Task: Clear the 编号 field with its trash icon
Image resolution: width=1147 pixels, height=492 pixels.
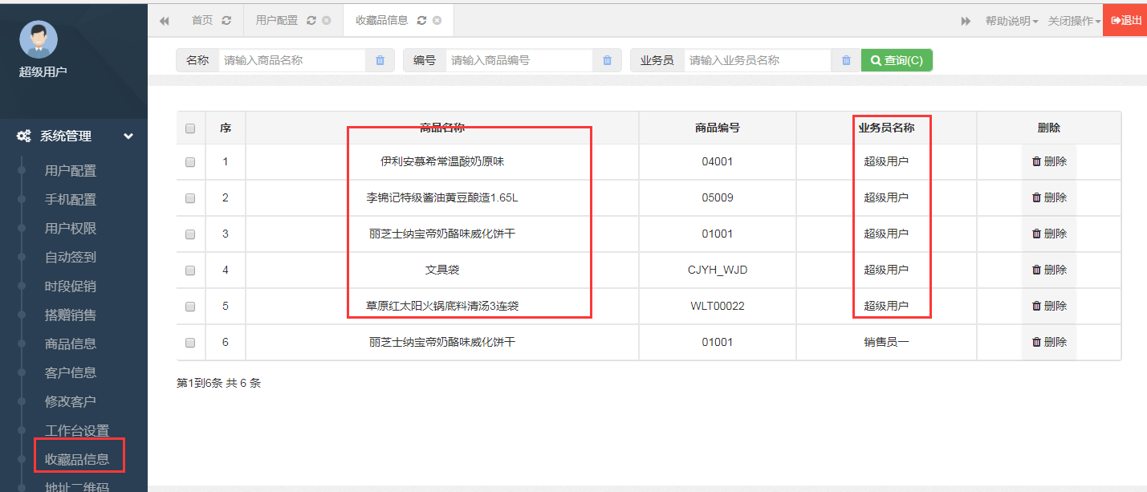Action: [607, 60]
